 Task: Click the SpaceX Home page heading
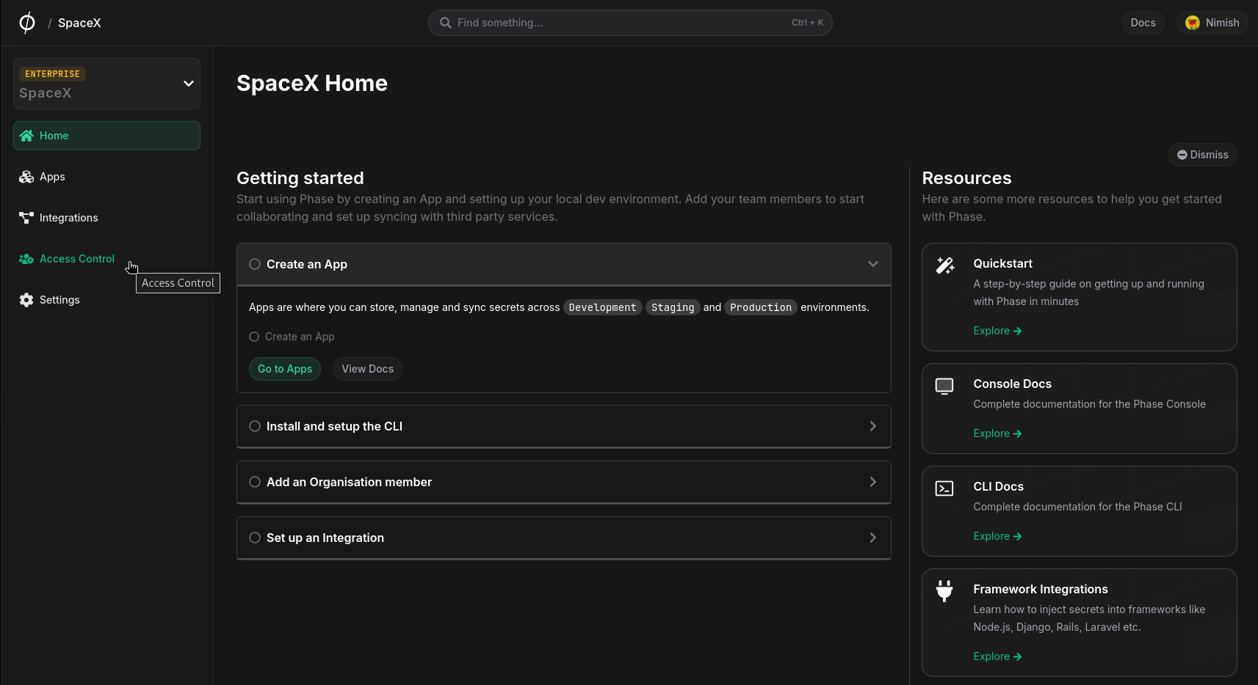coord(312,84)
